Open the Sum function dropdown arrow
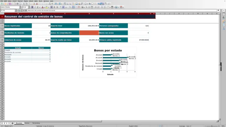This screenshot has width=226, height=127. click(x=24, y=10)
